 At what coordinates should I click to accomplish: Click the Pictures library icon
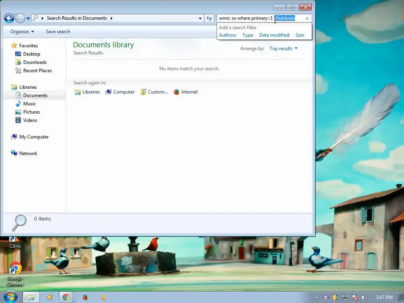tap(18, 112)
